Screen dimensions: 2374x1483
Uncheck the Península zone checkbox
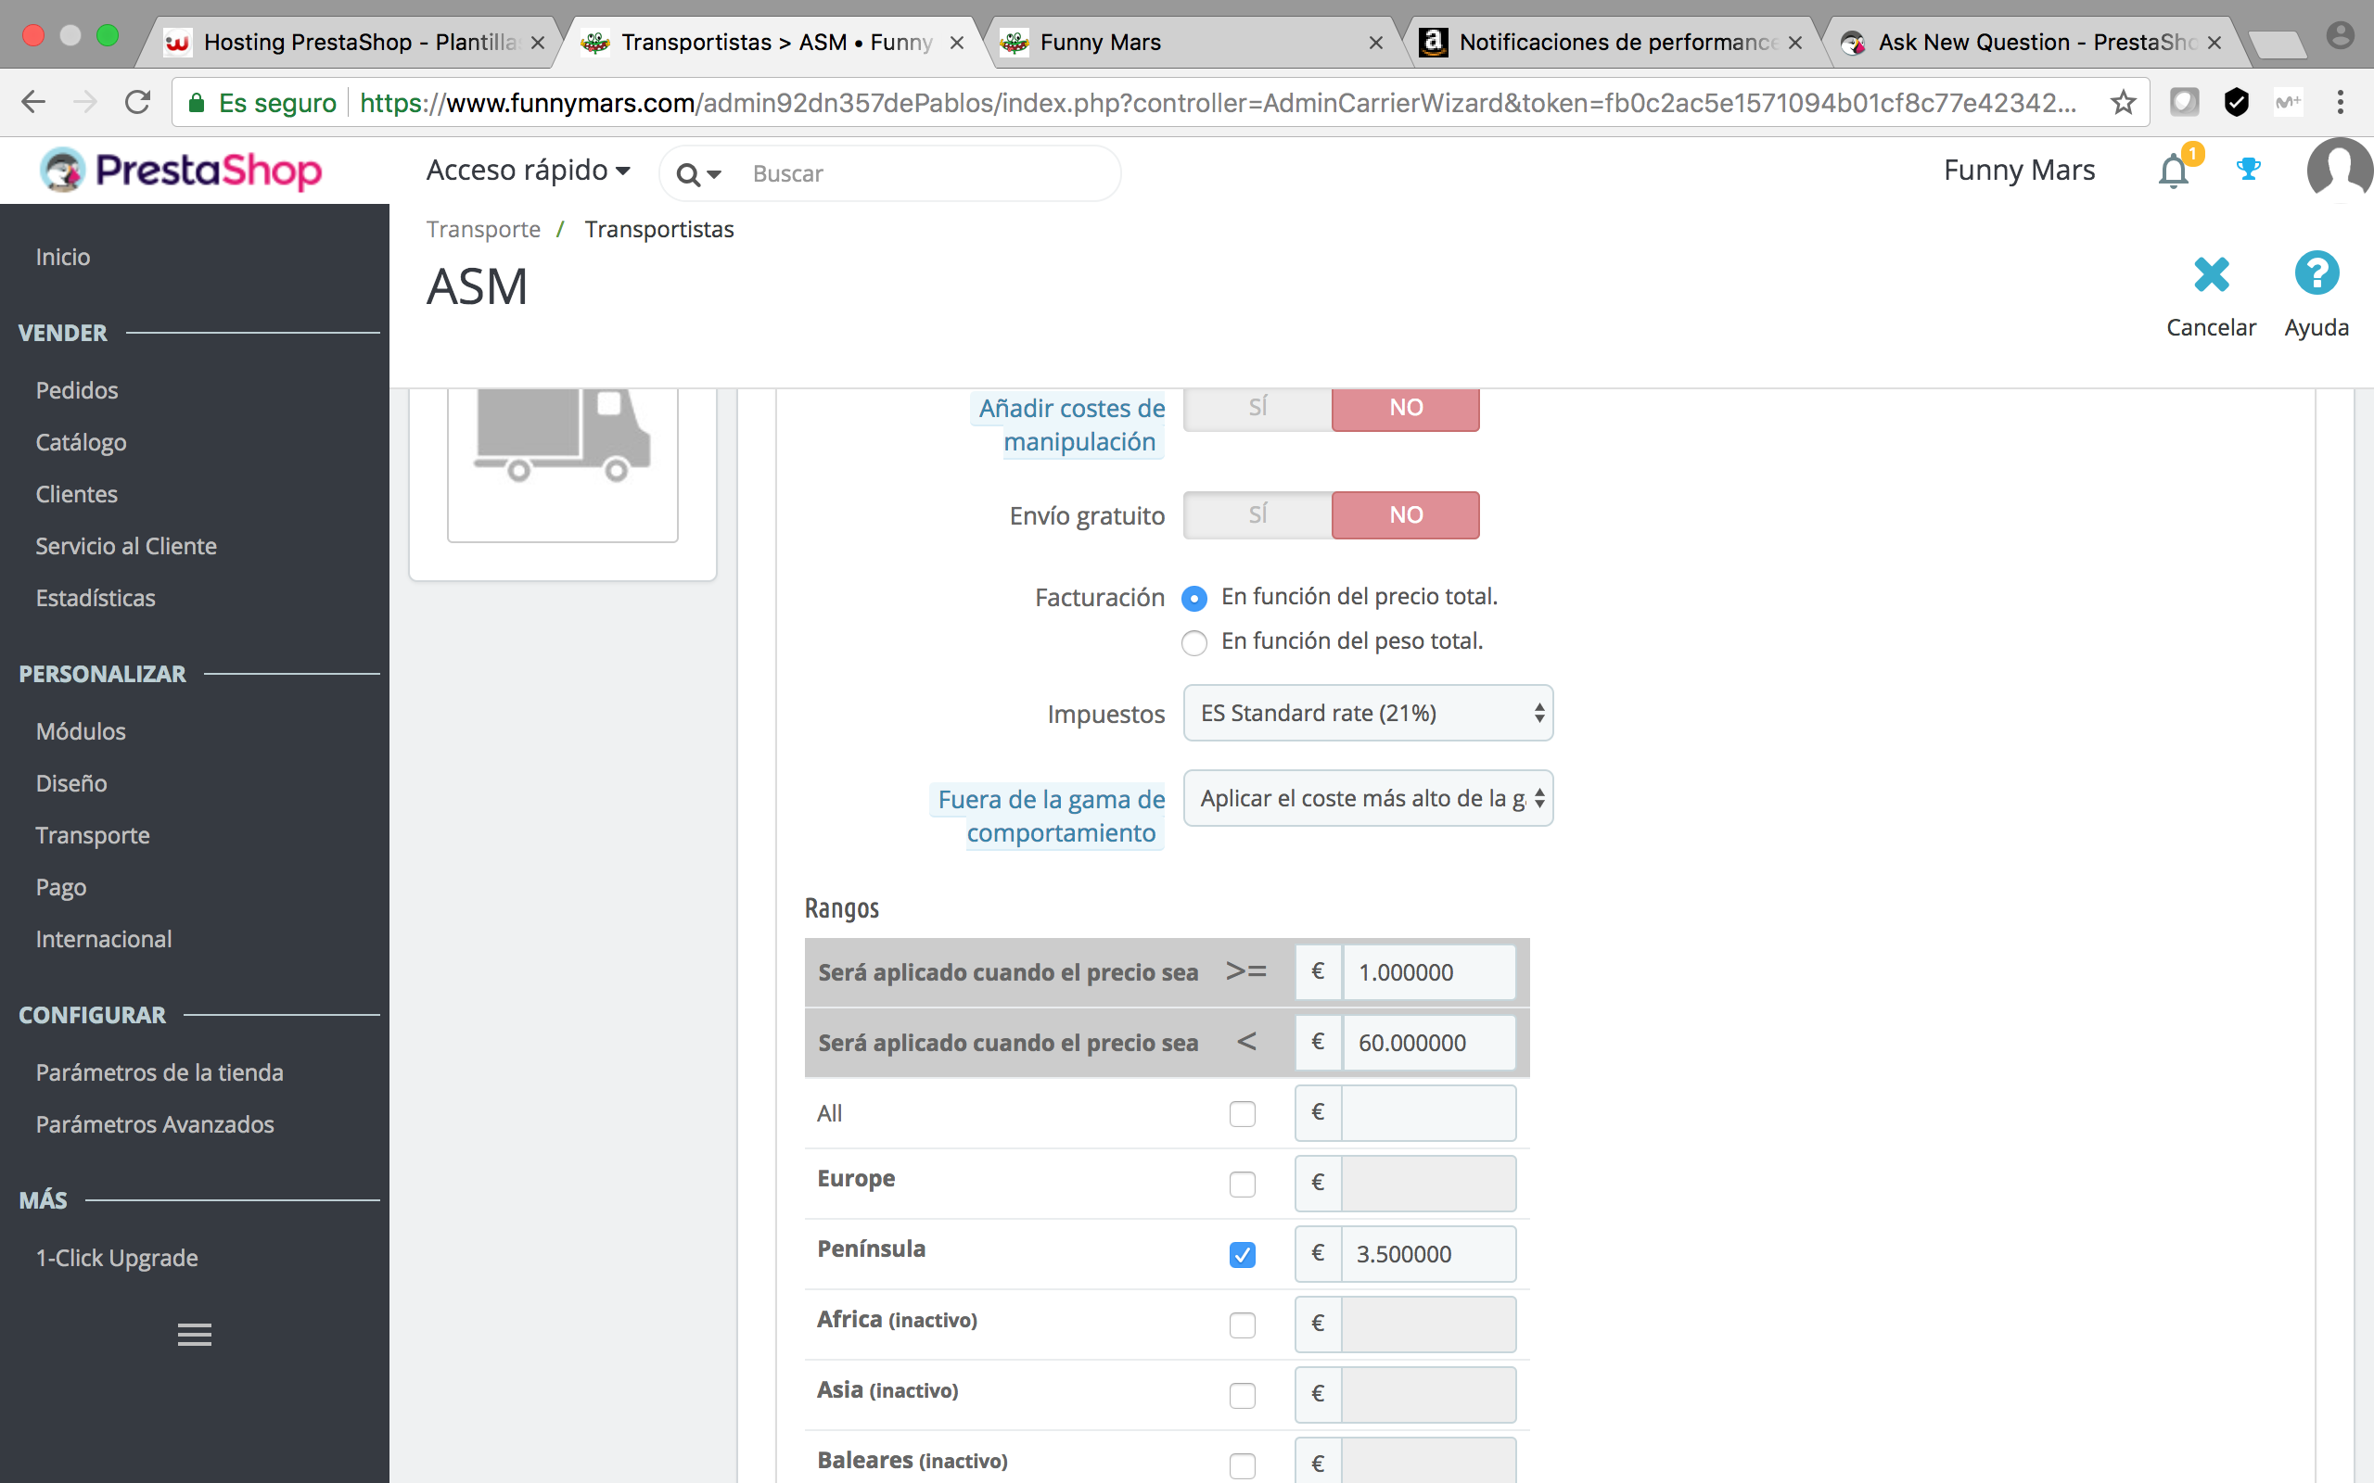tap(1242, 1254)
